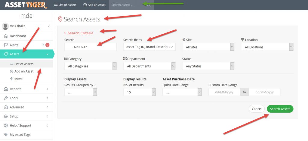
Task: Select List of Assets in sidebar submenu
Action: point(24,64)
